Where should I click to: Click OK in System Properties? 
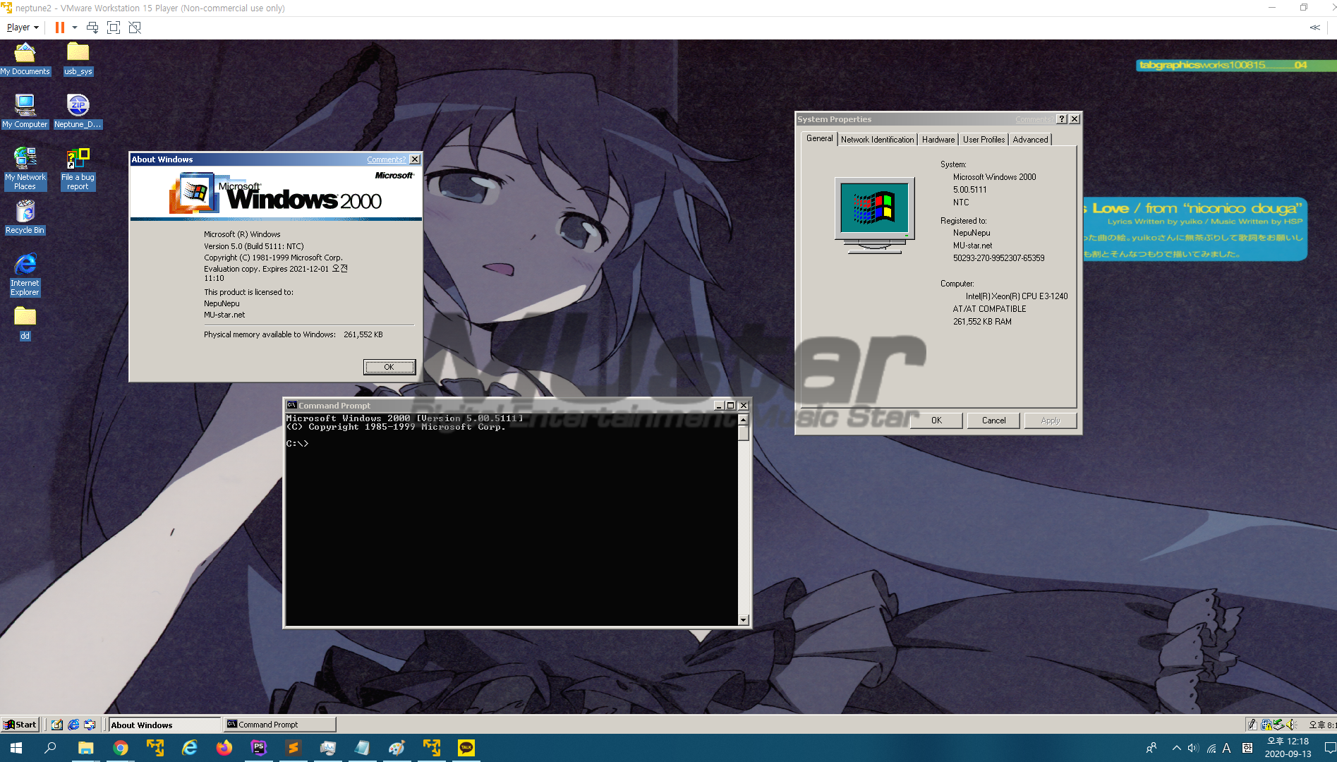[x=936, y=421]
